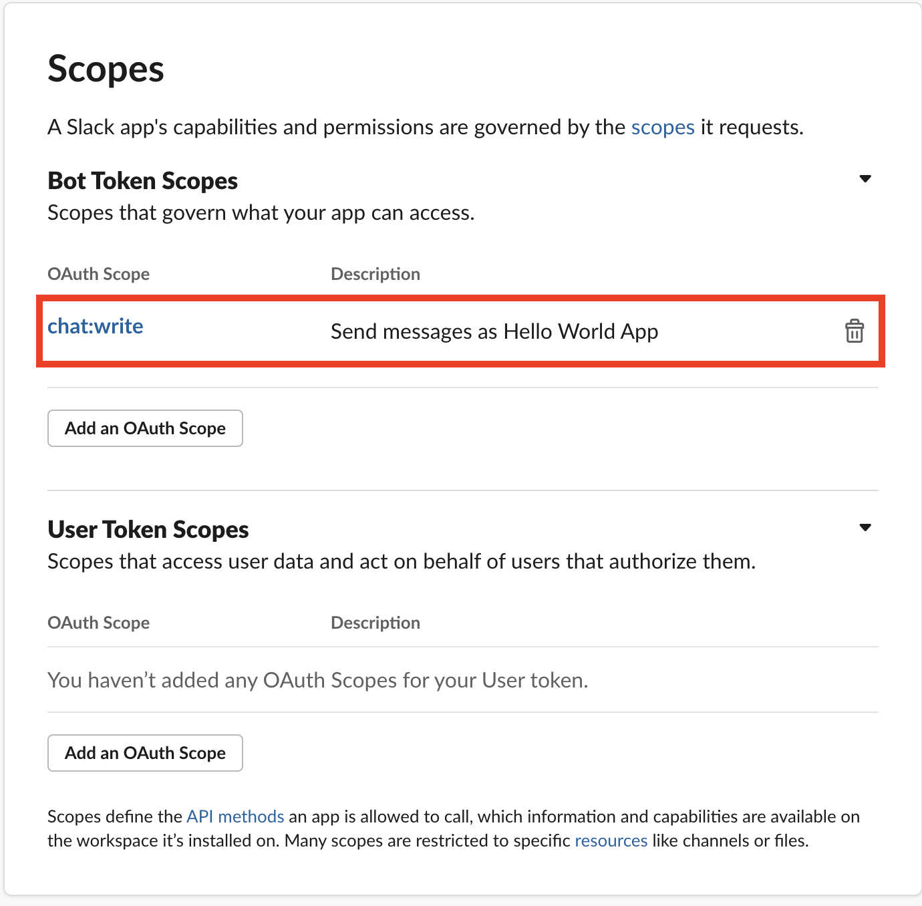Collapse the Bot Token Scopes section chevron
The width and height of the screenshot is (922, 906).
coord(865,178)
